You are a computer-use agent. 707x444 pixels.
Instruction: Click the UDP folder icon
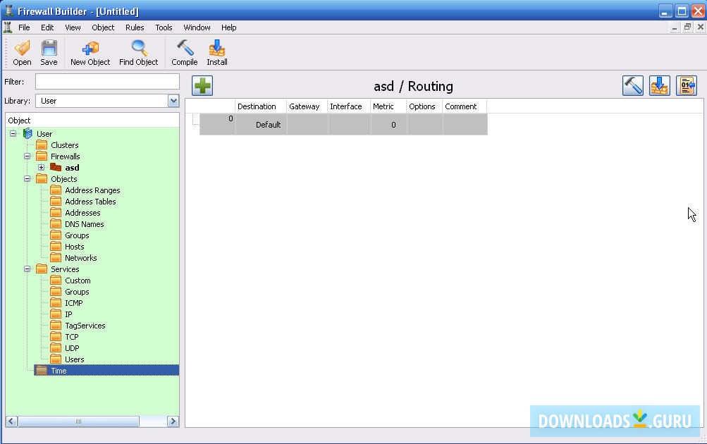pos(56,347)
